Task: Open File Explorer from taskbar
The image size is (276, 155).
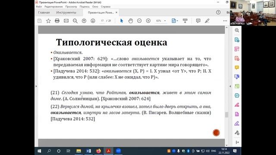Action: (x=78, y=151)
